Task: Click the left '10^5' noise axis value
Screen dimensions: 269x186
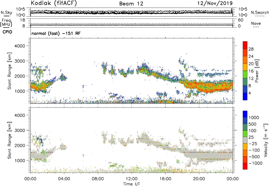Action: (21, 9)
